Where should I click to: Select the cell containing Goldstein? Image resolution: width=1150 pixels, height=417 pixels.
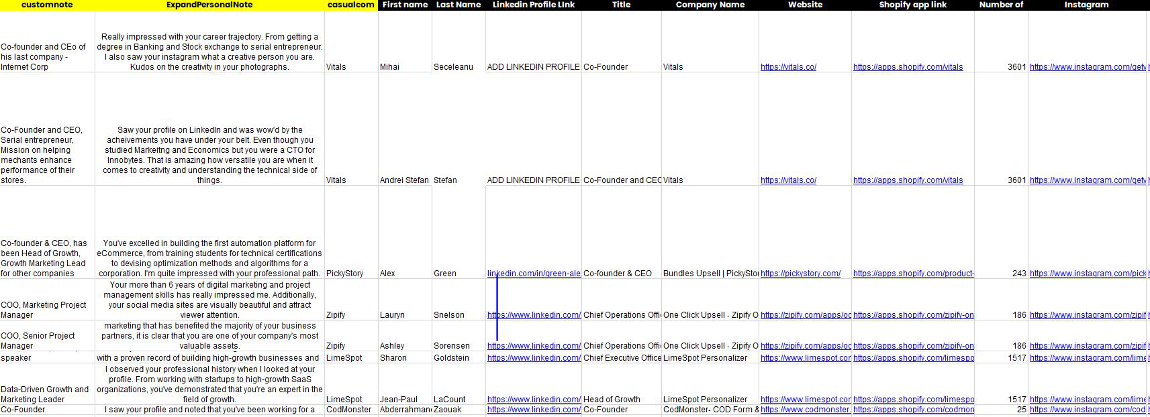tap(459, 358)
